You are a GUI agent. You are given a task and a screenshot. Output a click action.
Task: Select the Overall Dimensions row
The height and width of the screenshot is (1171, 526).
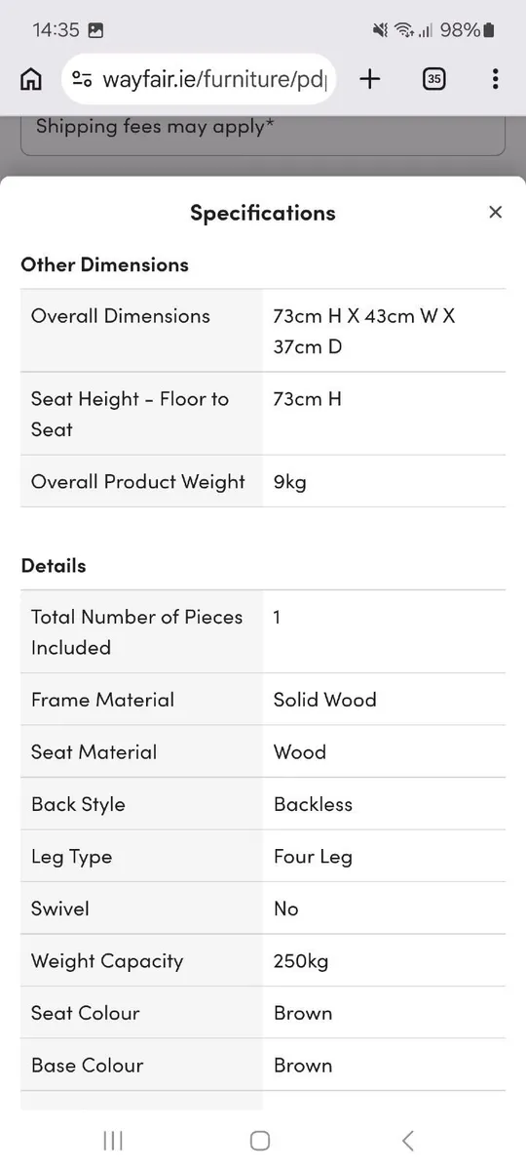263,331
